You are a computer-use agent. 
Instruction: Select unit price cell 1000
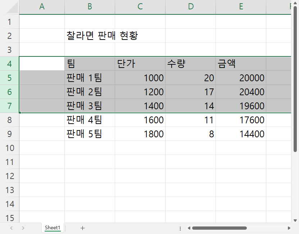140,78
